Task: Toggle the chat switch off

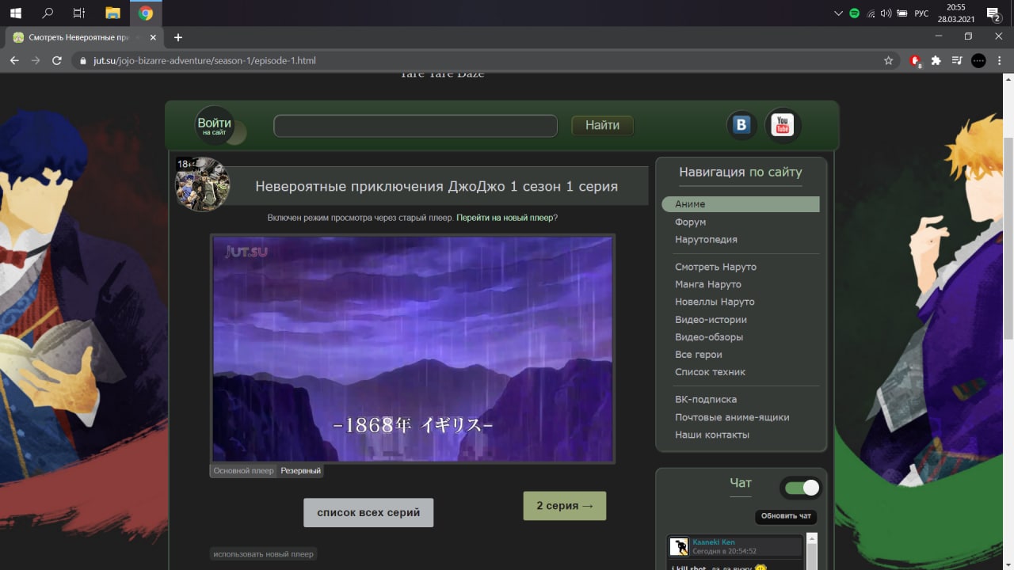Action: coord(802,488)
